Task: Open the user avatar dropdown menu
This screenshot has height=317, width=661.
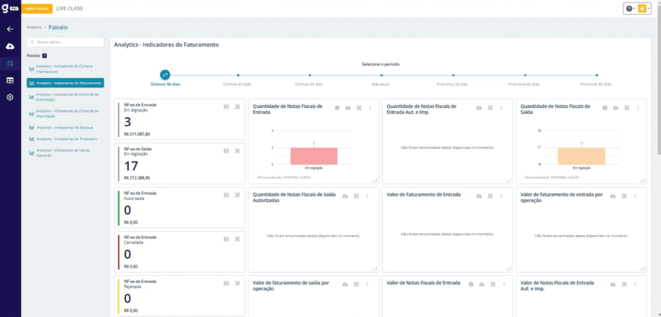Action: point(644,8)
